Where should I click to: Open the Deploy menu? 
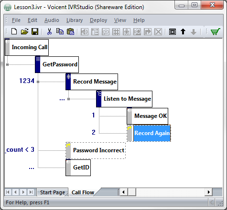[x=98, y=20]
